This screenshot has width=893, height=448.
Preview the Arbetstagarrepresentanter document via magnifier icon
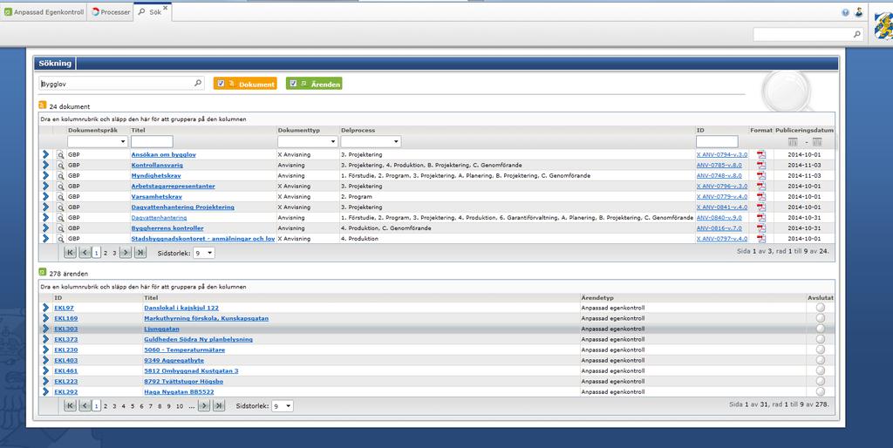(60, 187)
